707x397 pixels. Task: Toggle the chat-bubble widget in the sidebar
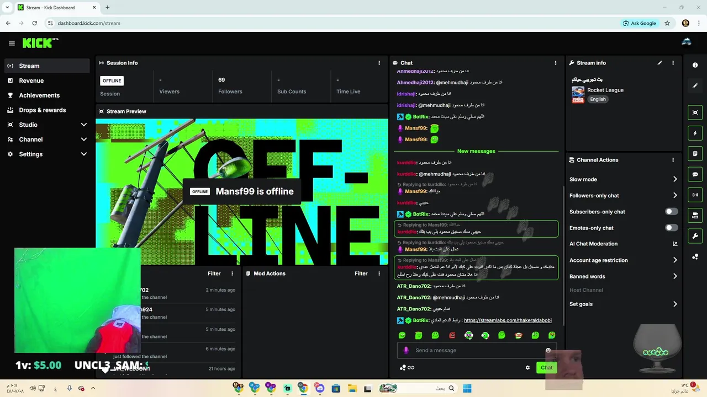[695, 174]
